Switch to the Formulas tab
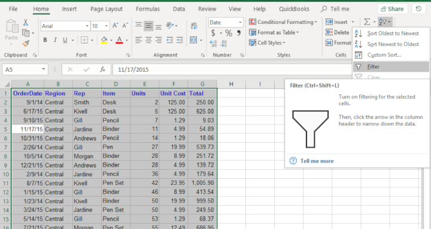The height and width of the screenshot is (229, 431). click(148, 9)
